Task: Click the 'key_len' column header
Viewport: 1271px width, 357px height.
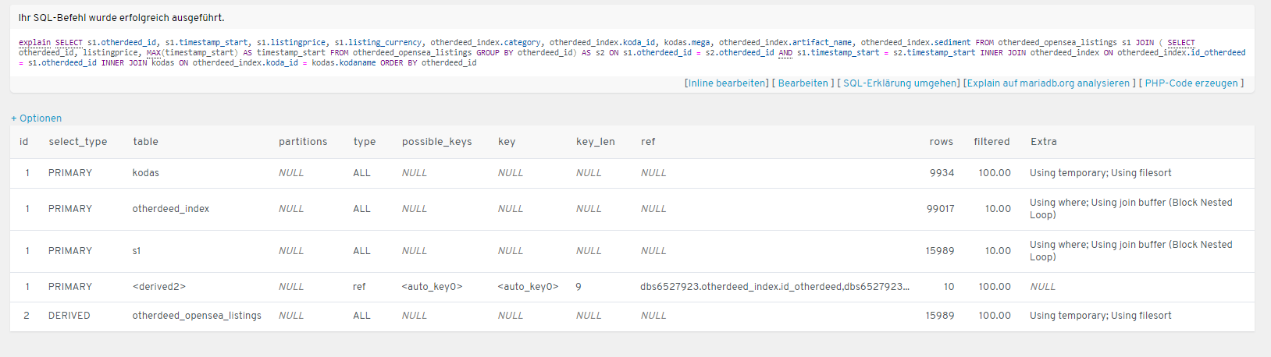Action: pyautogui.click(x=596, y=142)
